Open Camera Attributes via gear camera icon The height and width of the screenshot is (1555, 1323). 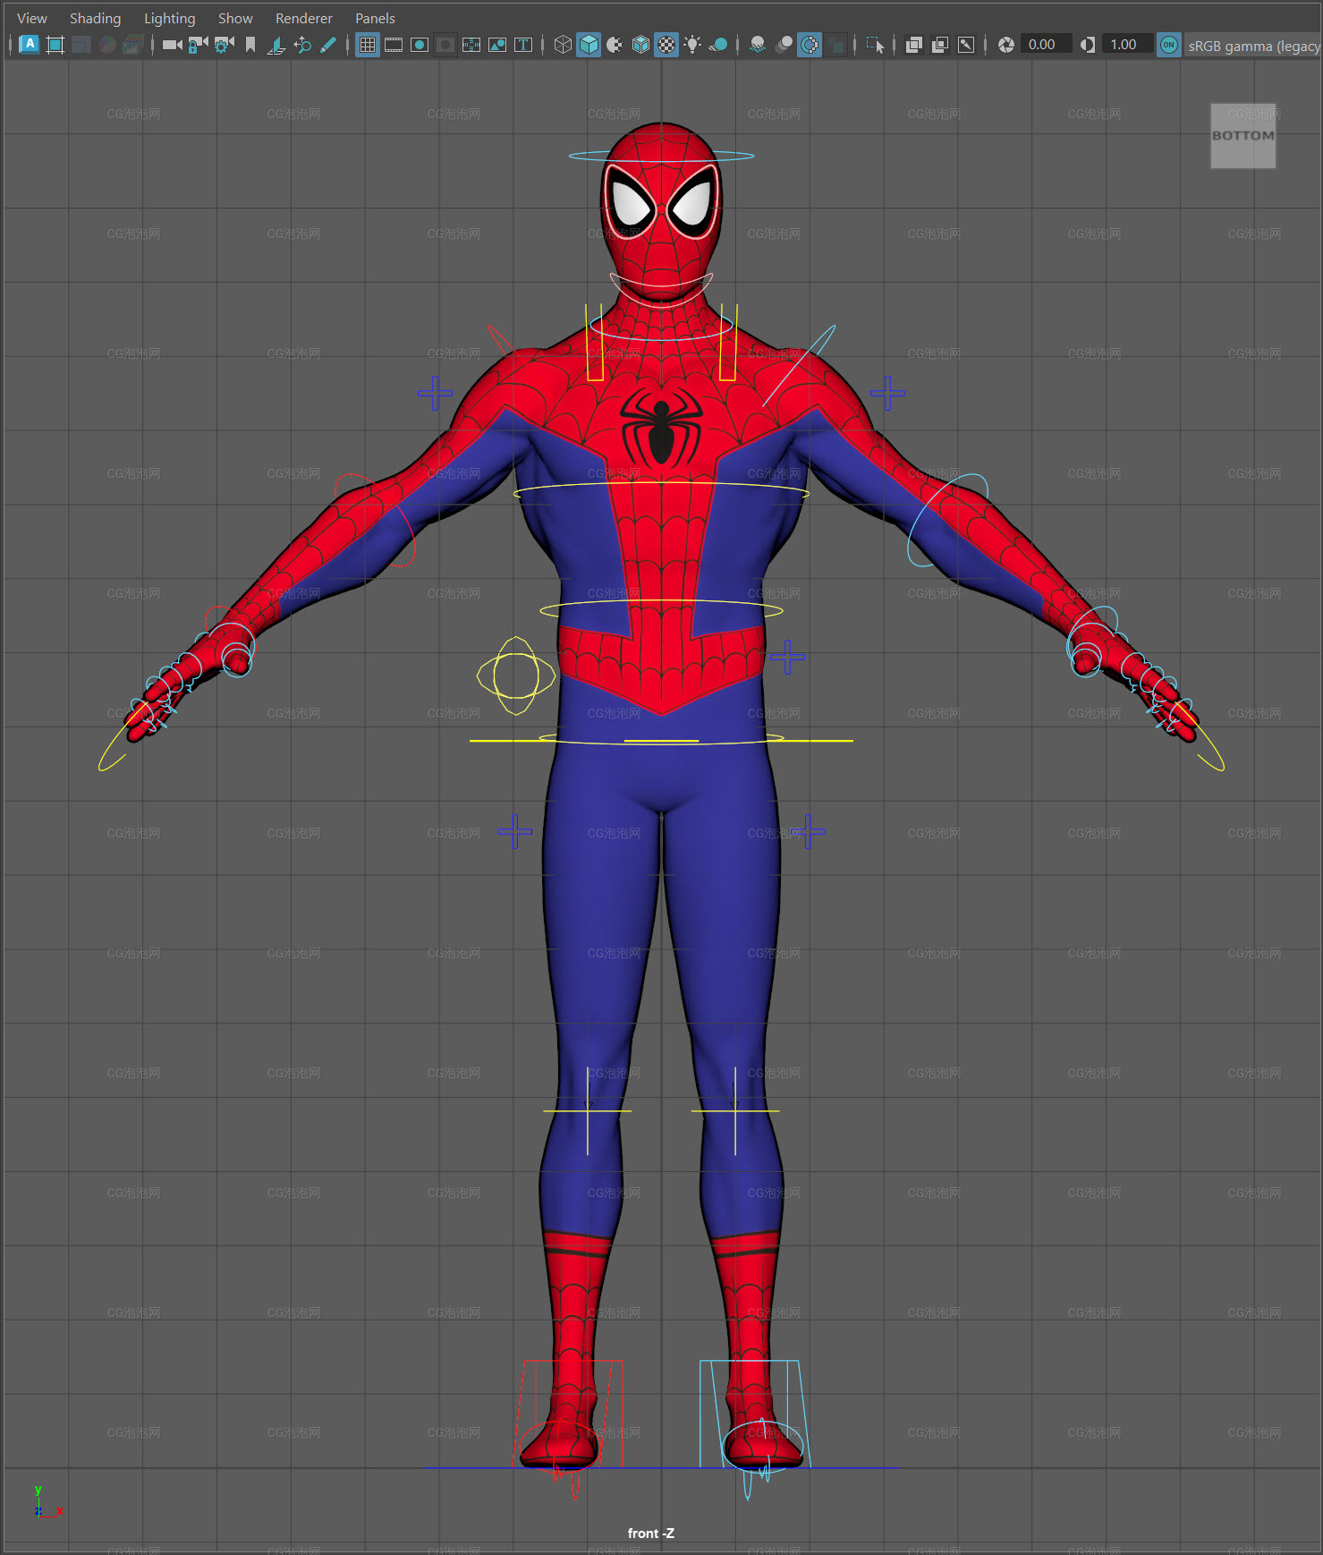(x=224, y=44)
